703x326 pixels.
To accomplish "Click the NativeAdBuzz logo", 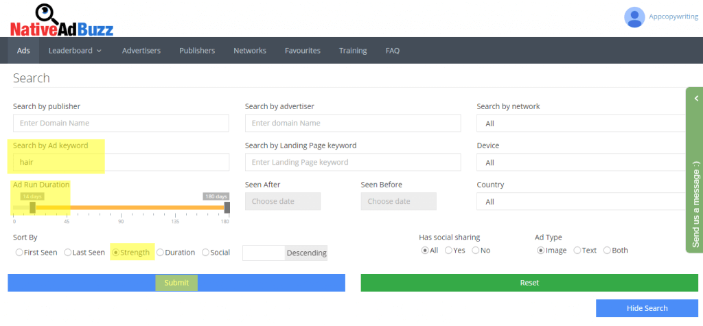I will [61, 21].
